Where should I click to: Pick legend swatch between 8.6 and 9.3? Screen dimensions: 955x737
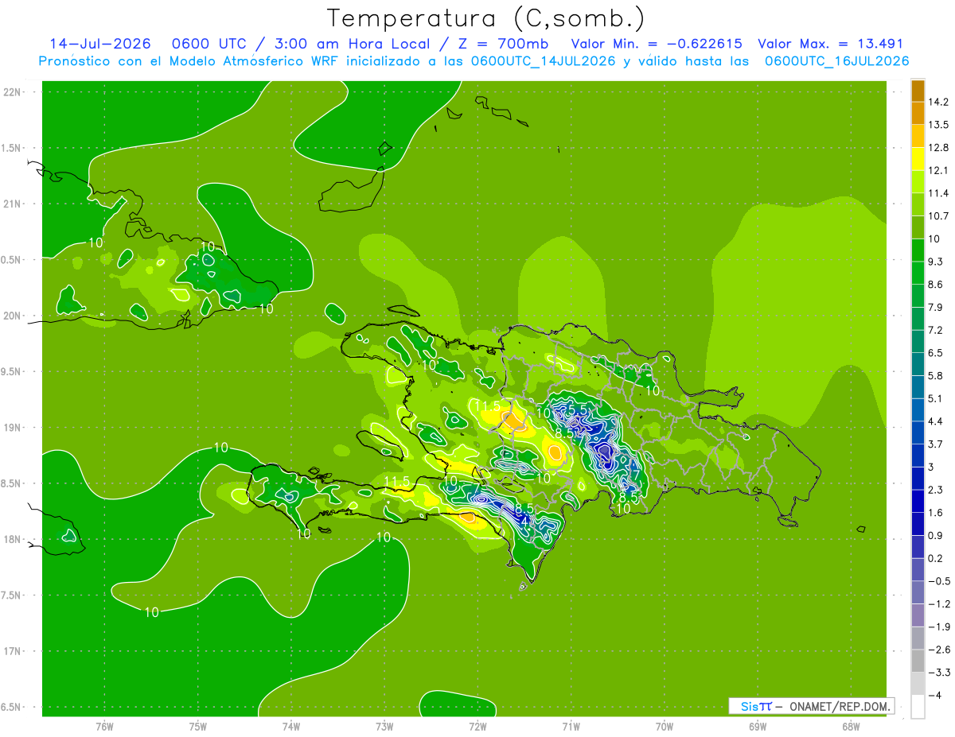tap(918, 273)
